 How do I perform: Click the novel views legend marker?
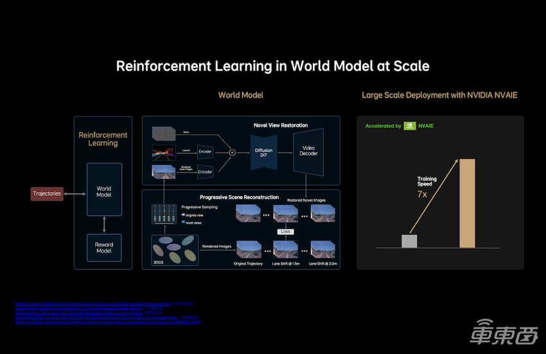pyautogui.click(x=185, y=222)
